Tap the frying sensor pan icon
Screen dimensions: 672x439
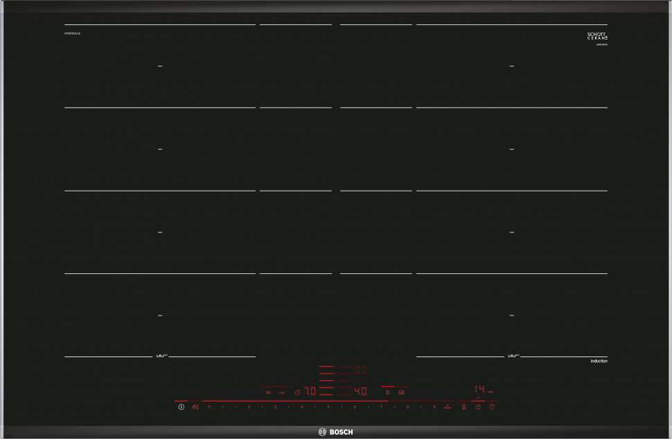point(282,393)
